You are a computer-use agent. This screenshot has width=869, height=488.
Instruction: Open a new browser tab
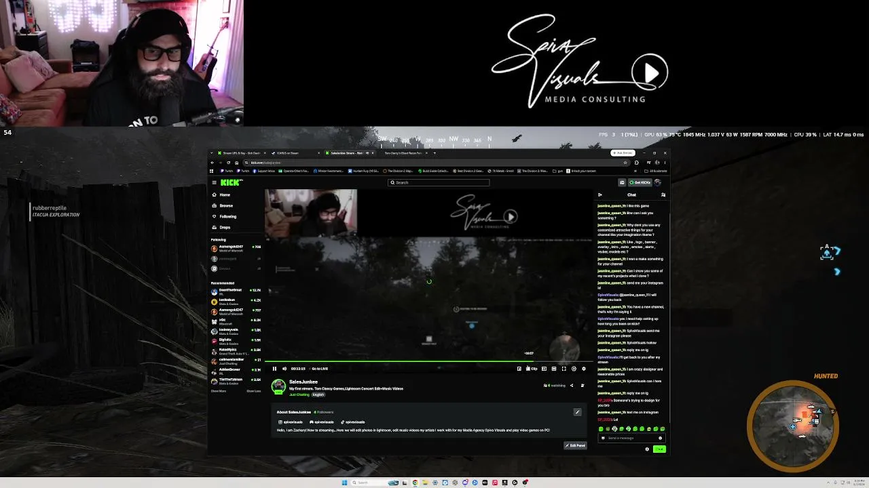click(x=434, y=153)
